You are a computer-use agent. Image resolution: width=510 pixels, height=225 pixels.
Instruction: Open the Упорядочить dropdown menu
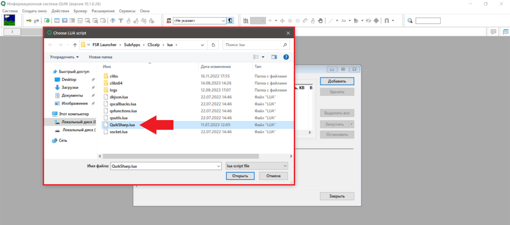point(64,57)
